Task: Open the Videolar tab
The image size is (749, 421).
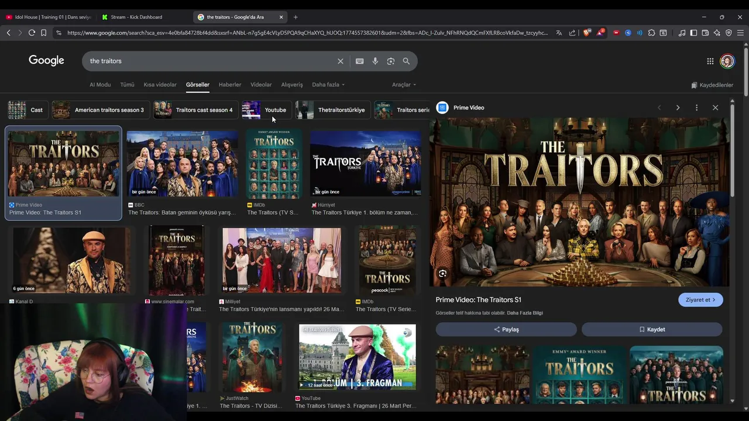Action: click(x=261, y=85)
